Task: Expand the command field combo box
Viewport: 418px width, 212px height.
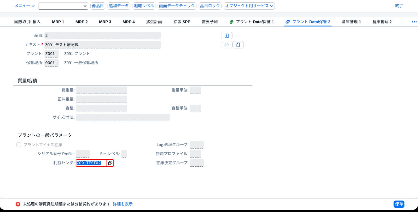Action: 85,6
